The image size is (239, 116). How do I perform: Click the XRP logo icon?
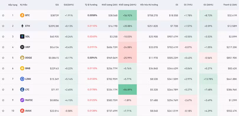(22, 47)
